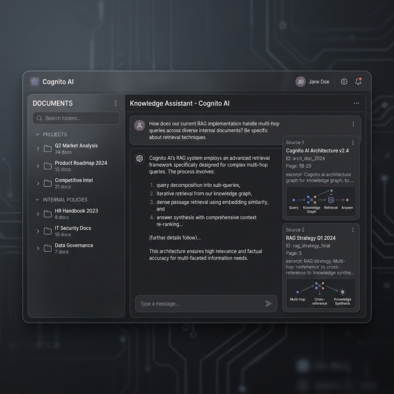Expand Q2 Market Analysis folder
The width and height of the screenshot is (394, 394).
[38, 149]
